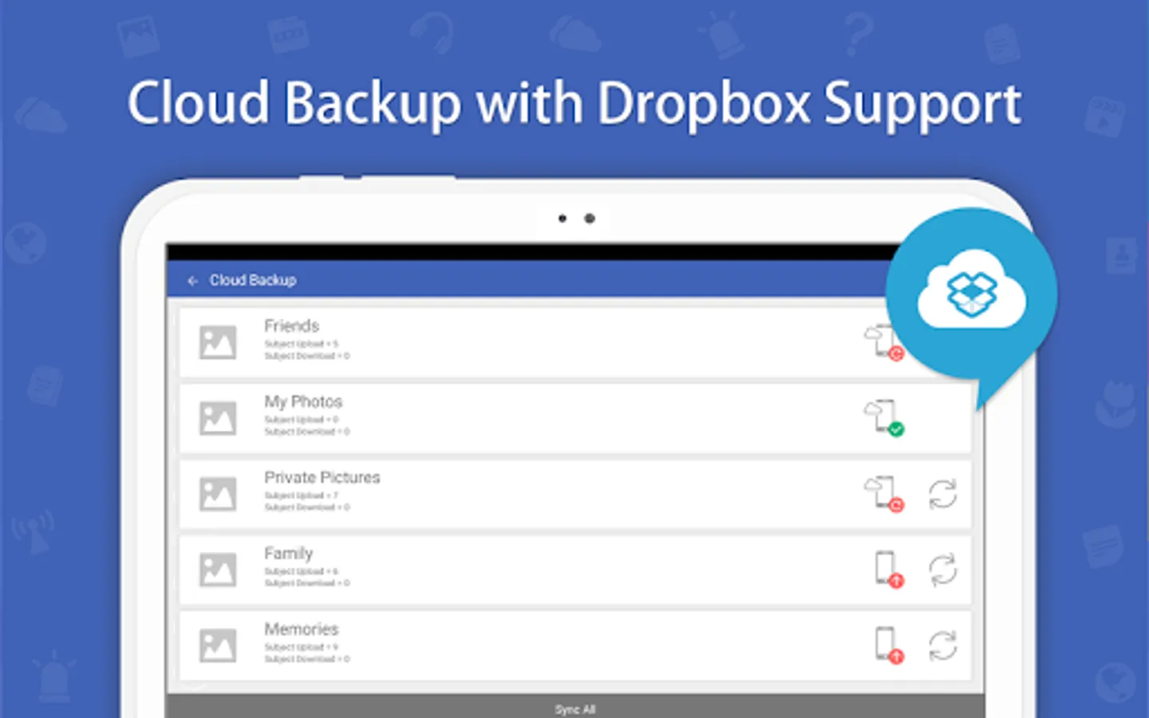1149x718 pixels.
Task: Sync the Family album
Action: coord(942,570)
